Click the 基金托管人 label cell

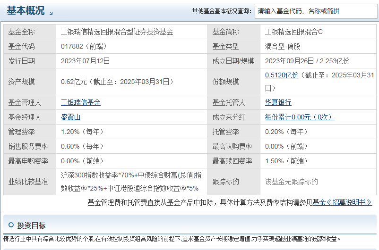click(234, 102)
